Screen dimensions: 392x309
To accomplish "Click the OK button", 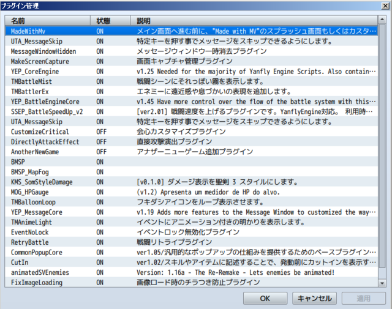I will pyautogui.click(x=265, y=298).
